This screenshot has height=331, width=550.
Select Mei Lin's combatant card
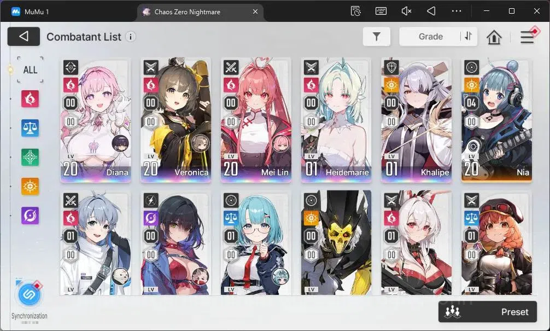click(x=256, y=120)
